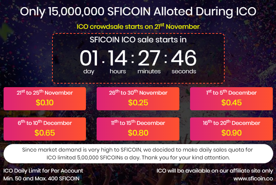
Task: Click the 'Min. 50 and Max. 400 SFICOIN' text
Action: click(x=41, y=178)
